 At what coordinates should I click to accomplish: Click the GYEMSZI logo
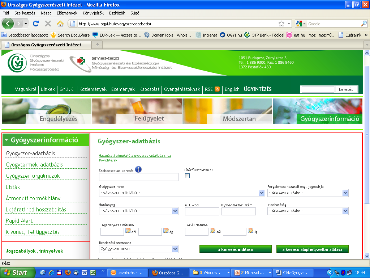pos(81,63)
